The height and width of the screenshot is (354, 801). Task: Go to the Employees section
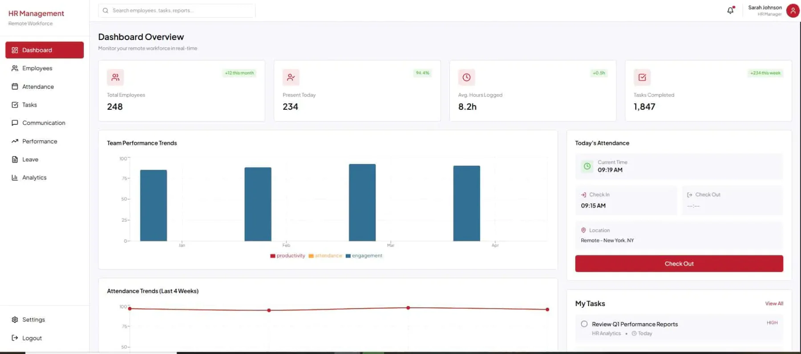[44, 68]
